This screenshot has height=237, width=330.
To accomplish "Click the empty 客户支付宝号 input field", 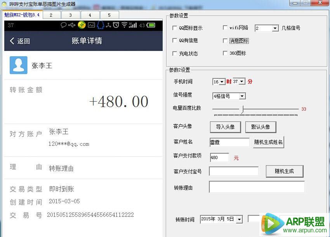I will pos(234,171).
